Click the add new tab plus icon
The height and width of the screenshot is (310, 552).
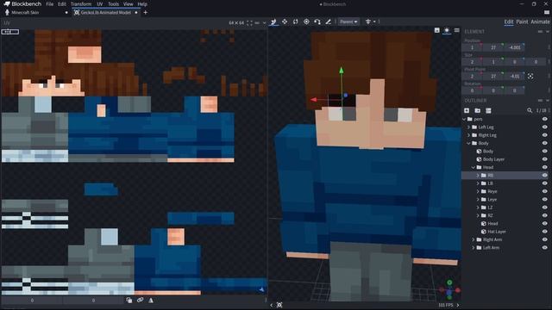point(145,13)
